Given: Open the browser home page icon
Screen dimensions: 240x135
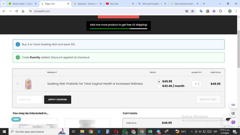Looking at the screenshot, I should pyautogui.click(x=23, y=11).
